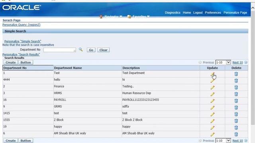Expand the Navigator menu
This screenshot has height=143, width=255.
click(x=113, y=17)
